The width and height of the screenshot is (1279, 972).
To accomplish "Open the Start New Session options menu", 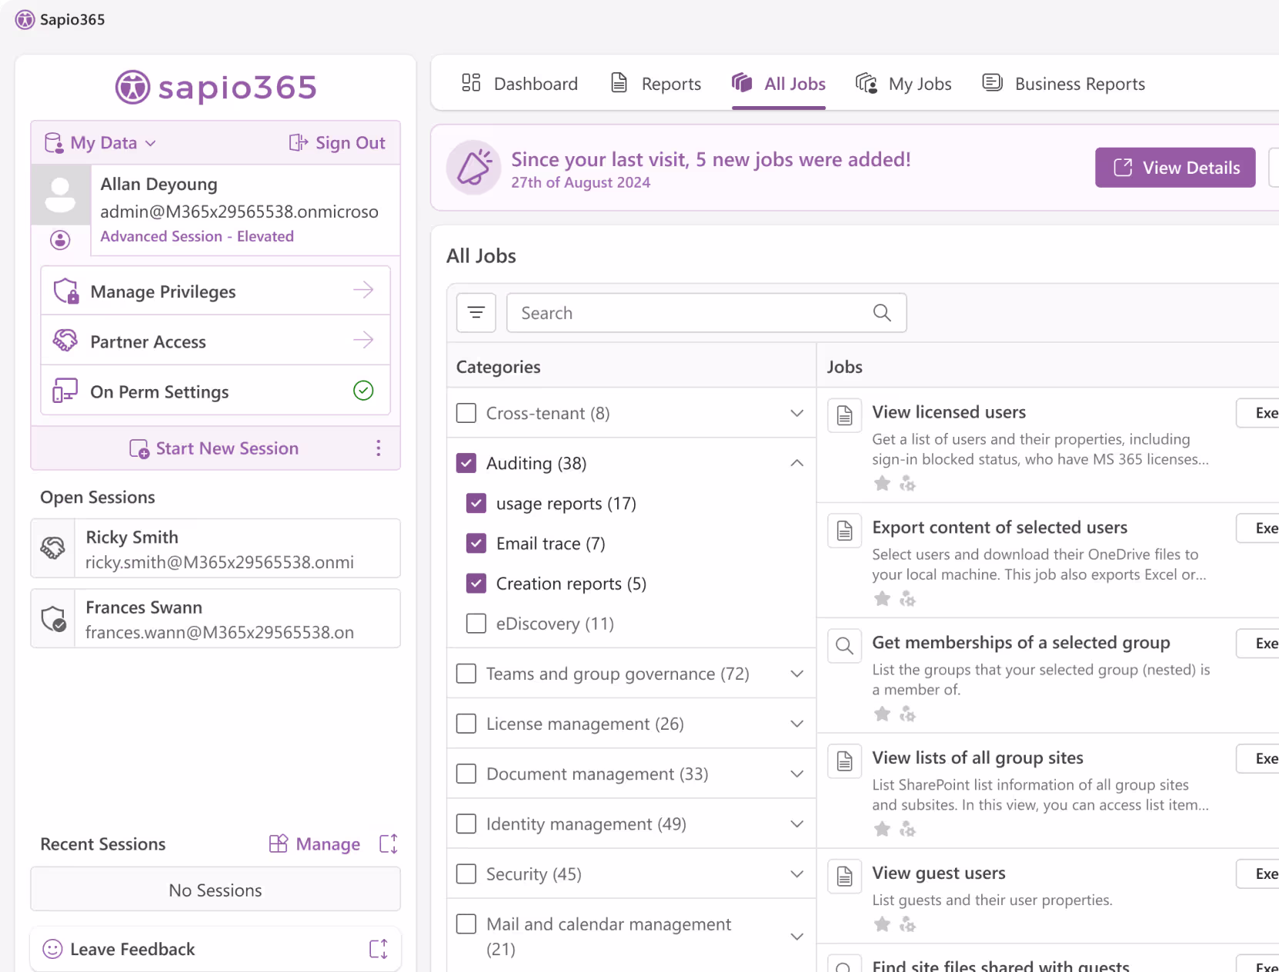I will [378, 448].
